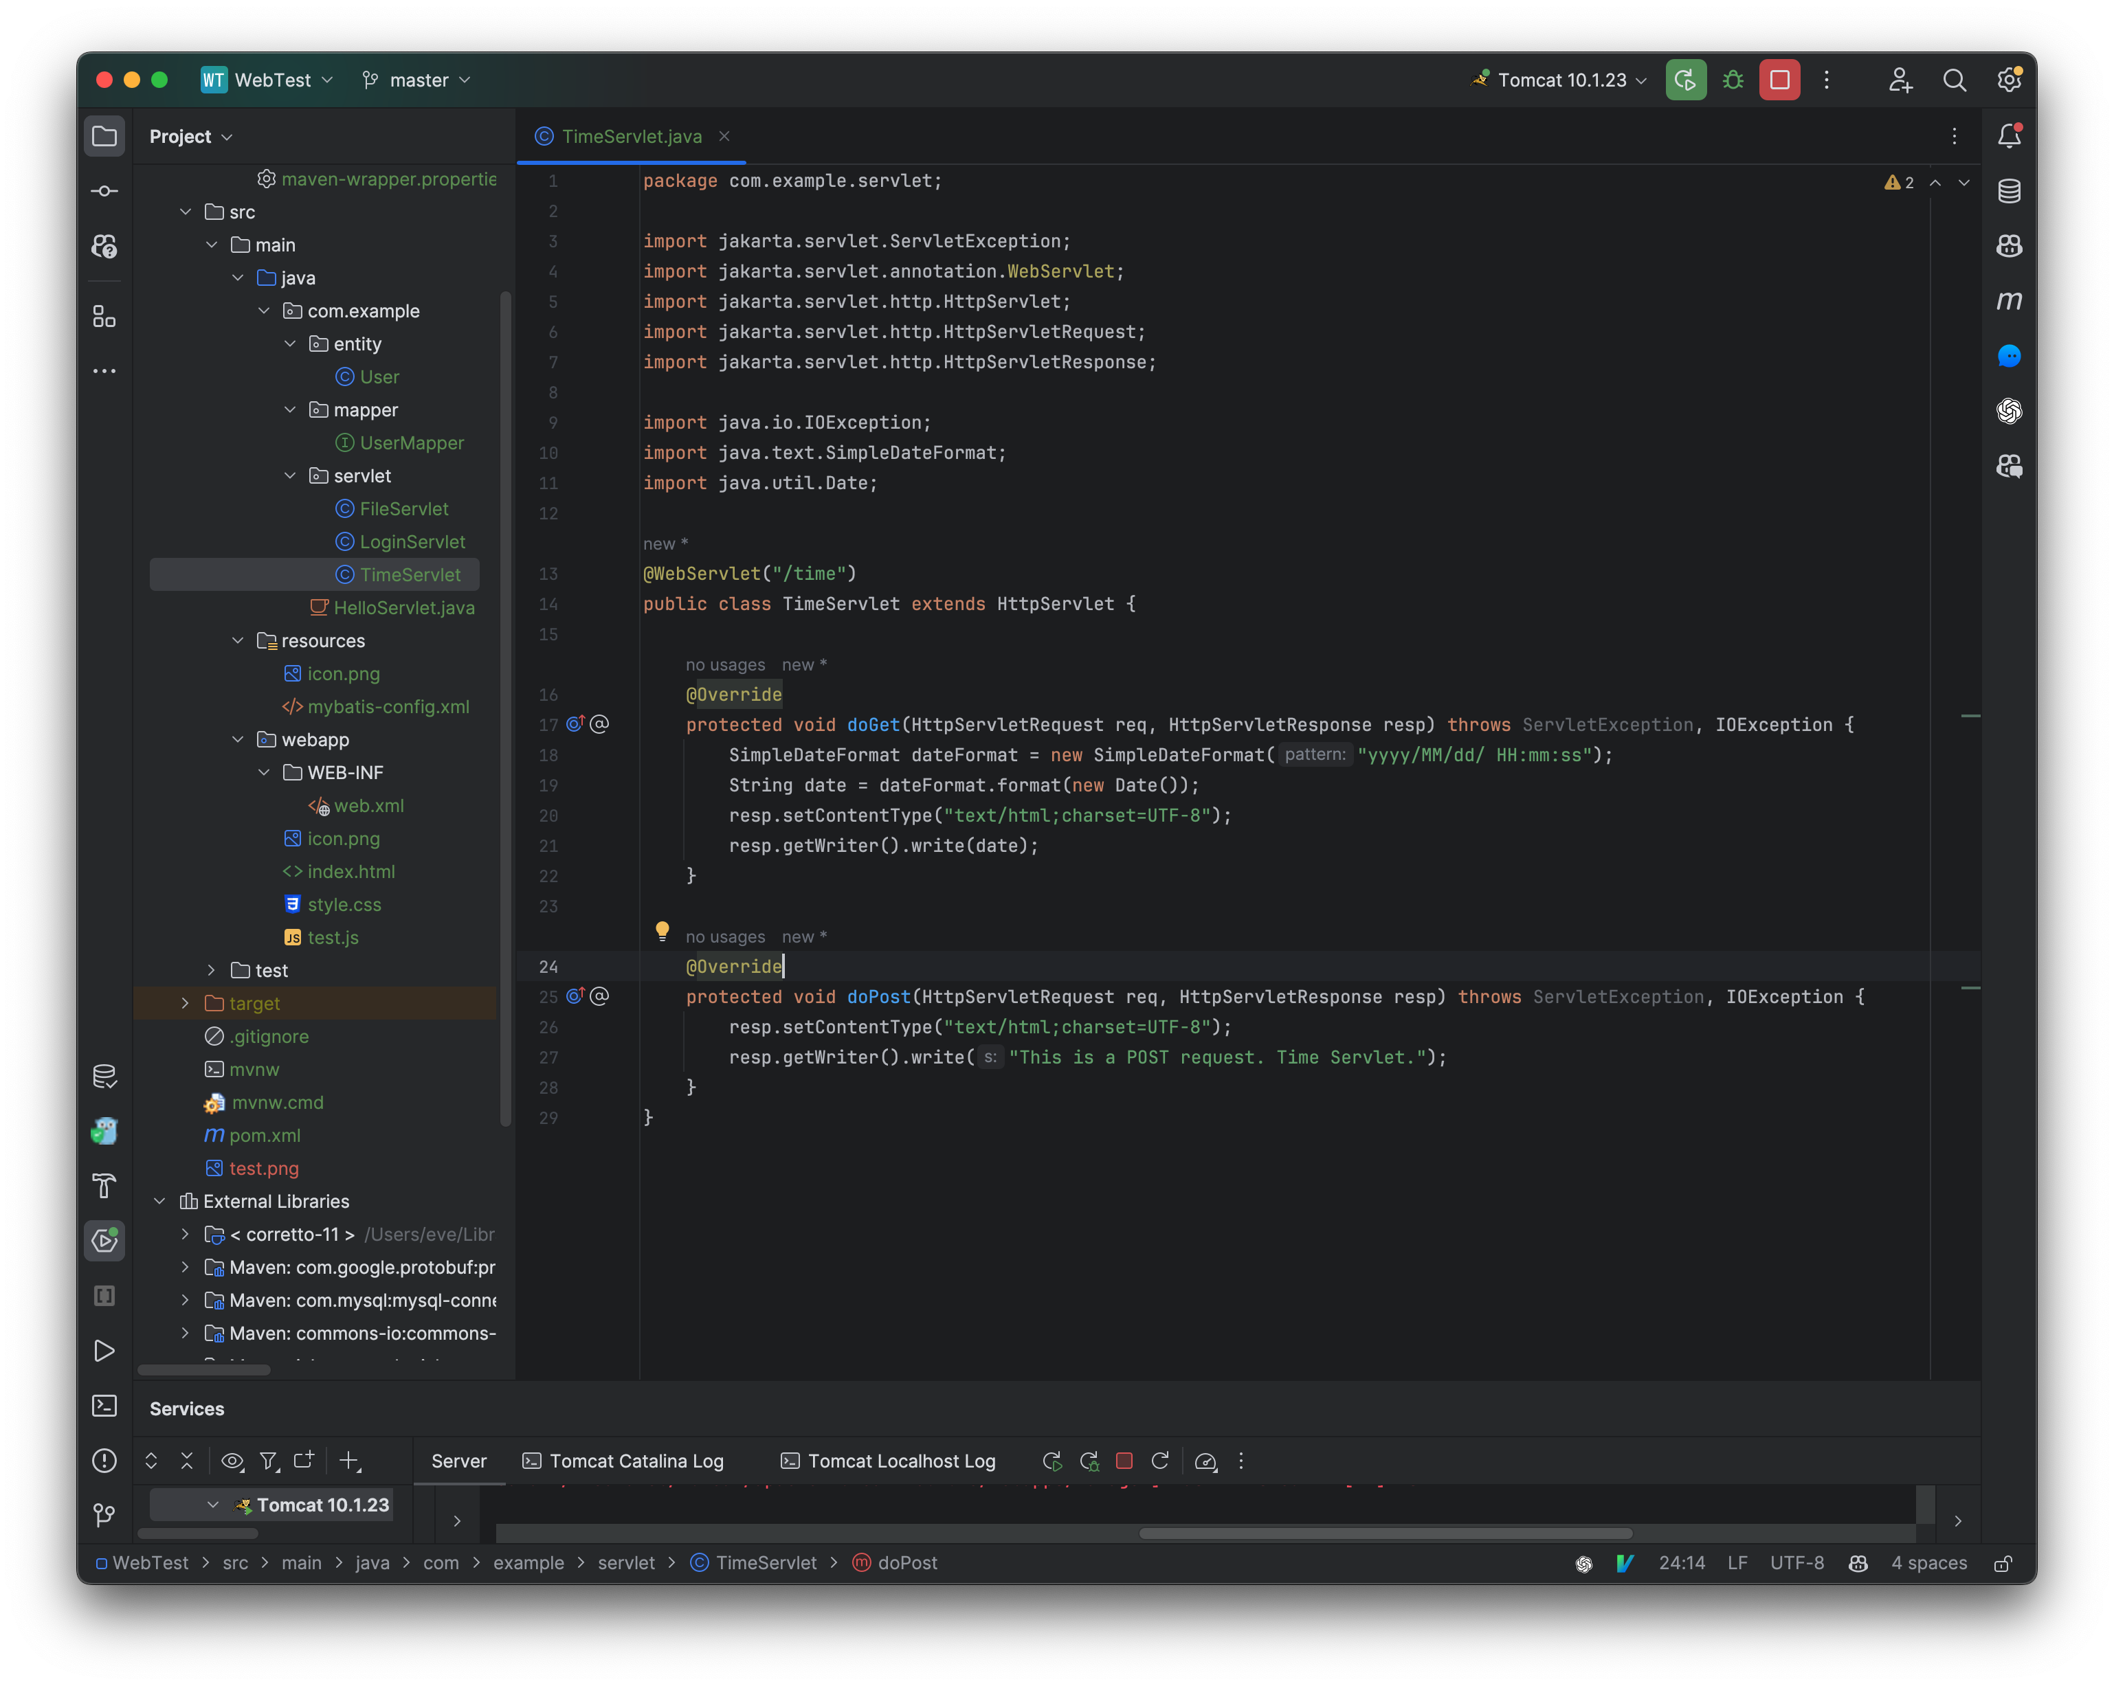Open the Tomcat 10.1.23 run configuration dropdown
2114x1686 pixels.
tap(1558, 80)
